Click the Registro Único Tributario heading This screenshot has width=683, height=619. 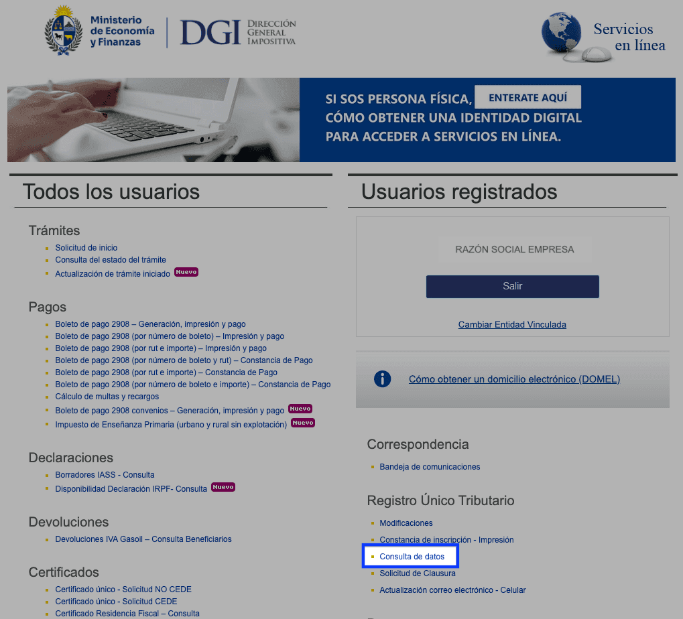tap(440, 500)
